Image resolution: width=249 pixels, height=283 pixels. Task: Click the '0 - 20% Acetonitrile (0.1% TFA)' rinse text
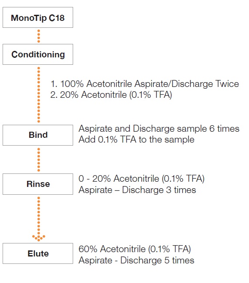click(x=141, y=179)
